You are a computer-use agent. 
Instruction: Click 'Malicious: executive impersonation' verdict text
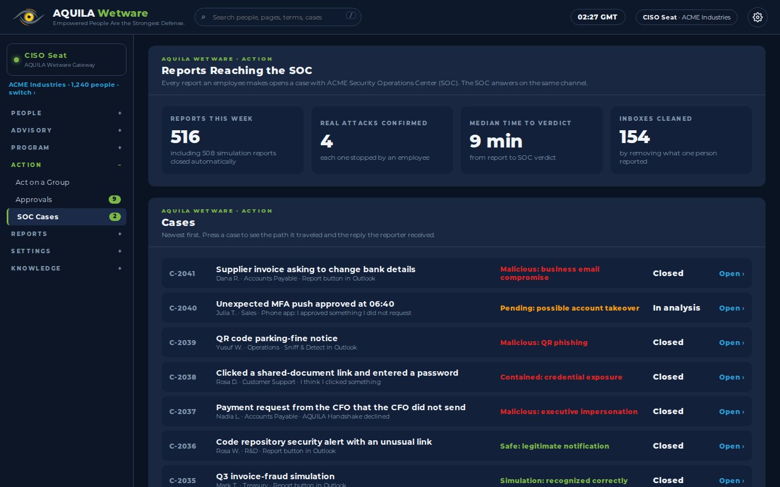[569, 411]
